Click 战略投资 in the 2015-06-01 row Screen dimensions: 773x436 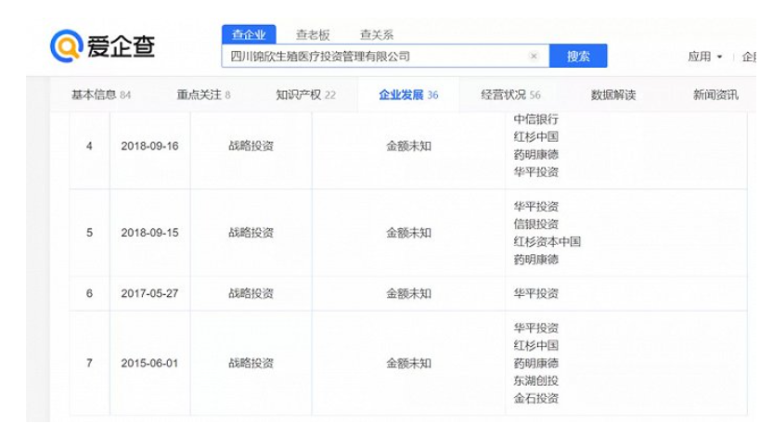(x=251, y=363)
